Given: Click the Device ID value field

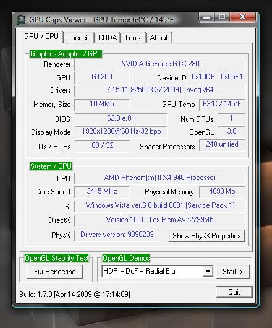Looking at the screenshot, I should 217,77.
